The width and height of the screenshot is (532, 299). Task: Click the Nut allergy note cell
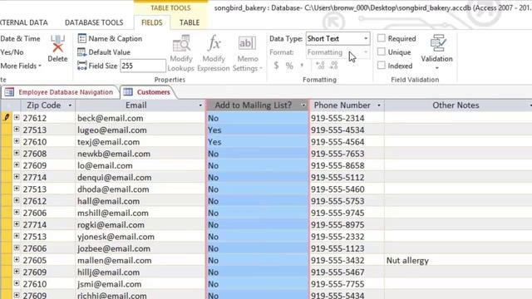pos(458,260)
